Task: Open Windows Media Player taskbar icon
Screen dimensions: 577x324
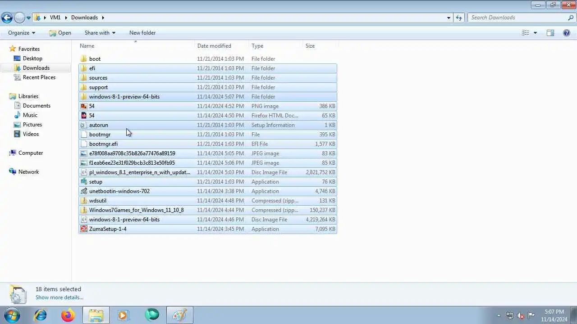Action: pyautogui.click(x=124, y=315)
